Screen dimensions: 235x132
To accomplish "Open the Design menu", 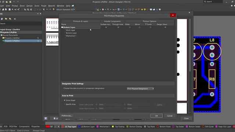I will coord(29,6).
